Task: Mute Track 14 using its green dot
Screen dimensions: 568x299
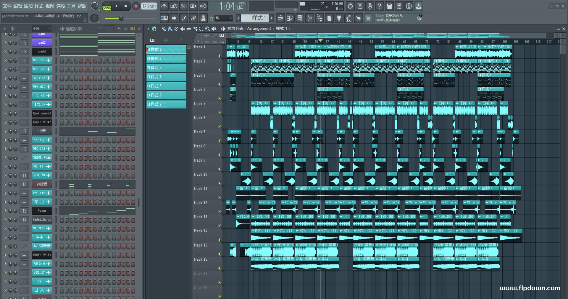Action: coord(220,240)
